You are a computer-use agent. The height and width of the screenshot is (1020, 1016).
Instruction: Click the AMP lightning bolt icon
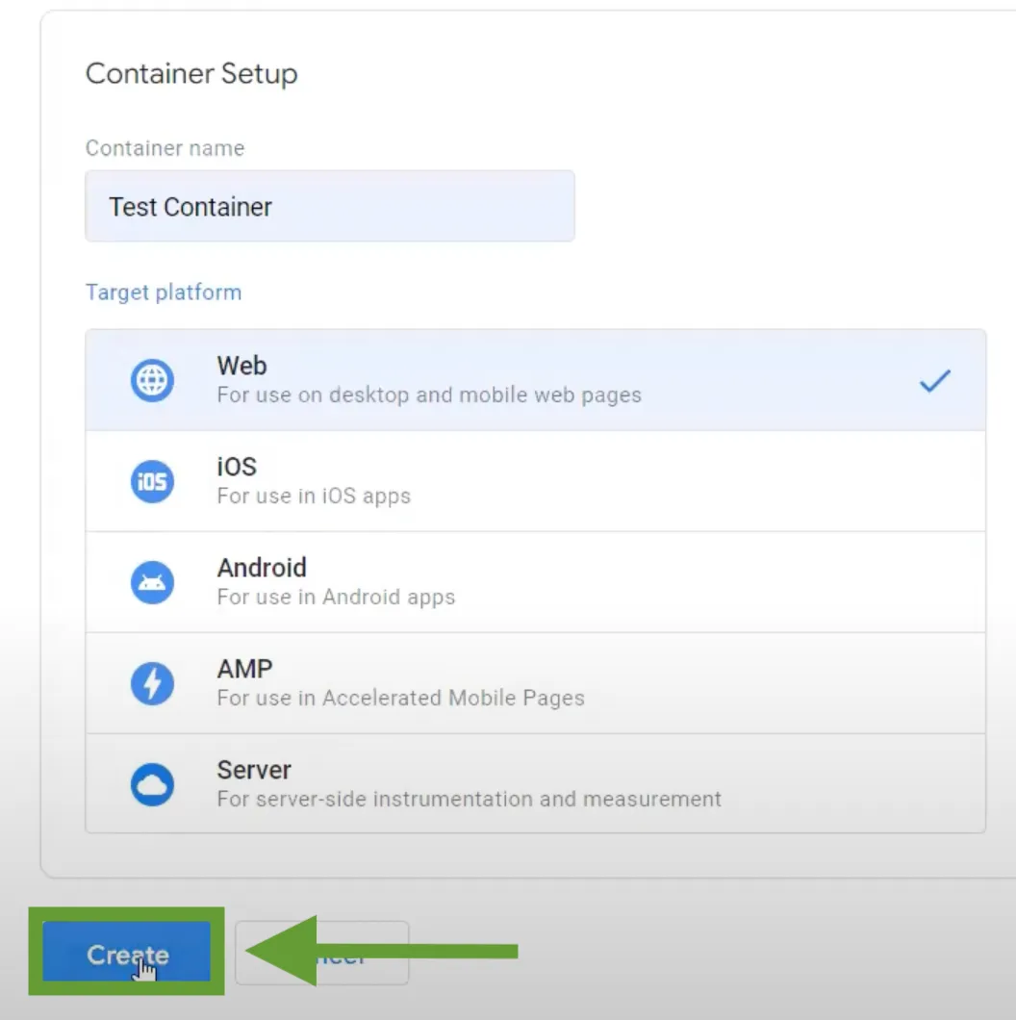[152, 683]
